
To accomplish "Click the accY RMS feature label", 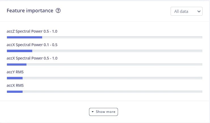I will click(15, 72).
